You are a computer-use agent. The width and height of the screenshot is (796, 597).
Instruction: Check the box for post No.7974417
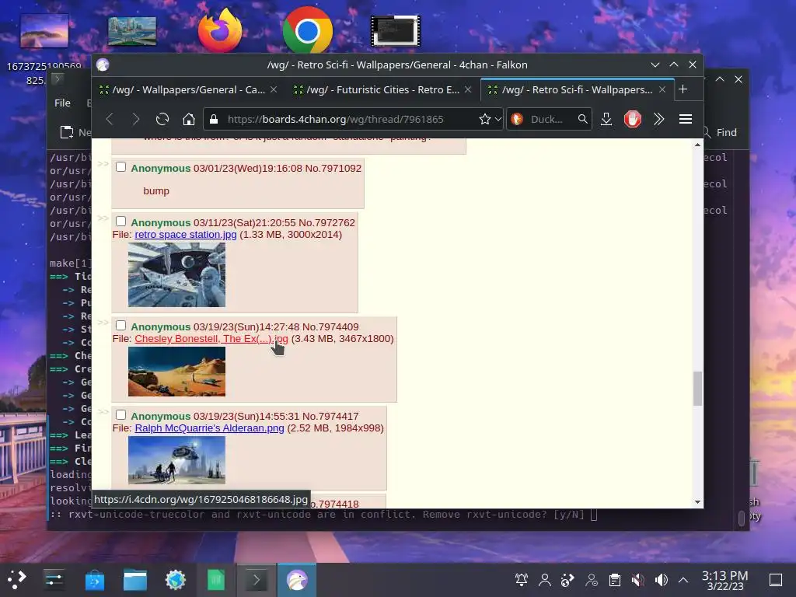coord(120,415)
